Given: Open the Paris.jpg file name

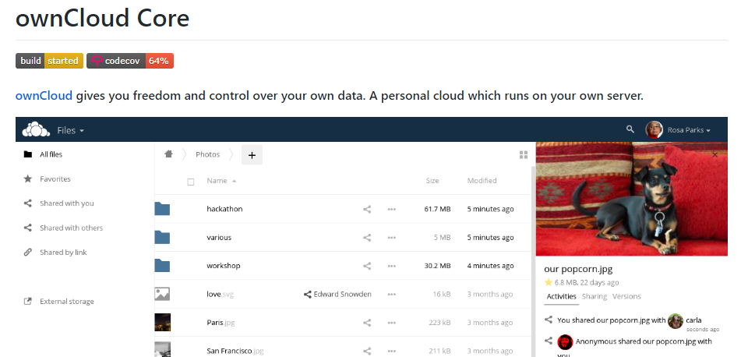Looking at the screenshot, I should (x=221, y=323).
